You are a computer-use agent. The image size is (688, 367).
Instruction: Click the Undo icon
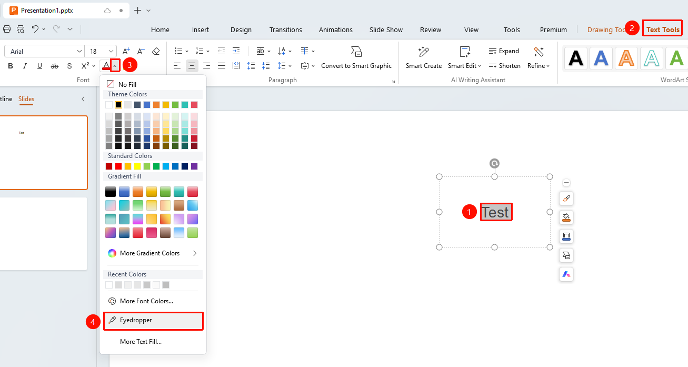[x=35, y=29]
